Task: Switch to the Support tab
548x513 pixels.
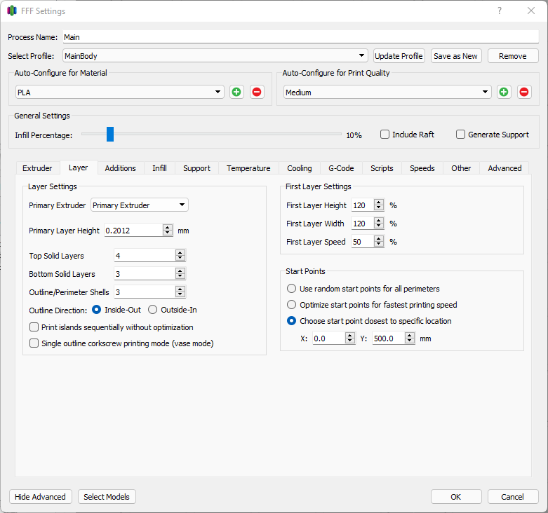Action: point(196,168)
